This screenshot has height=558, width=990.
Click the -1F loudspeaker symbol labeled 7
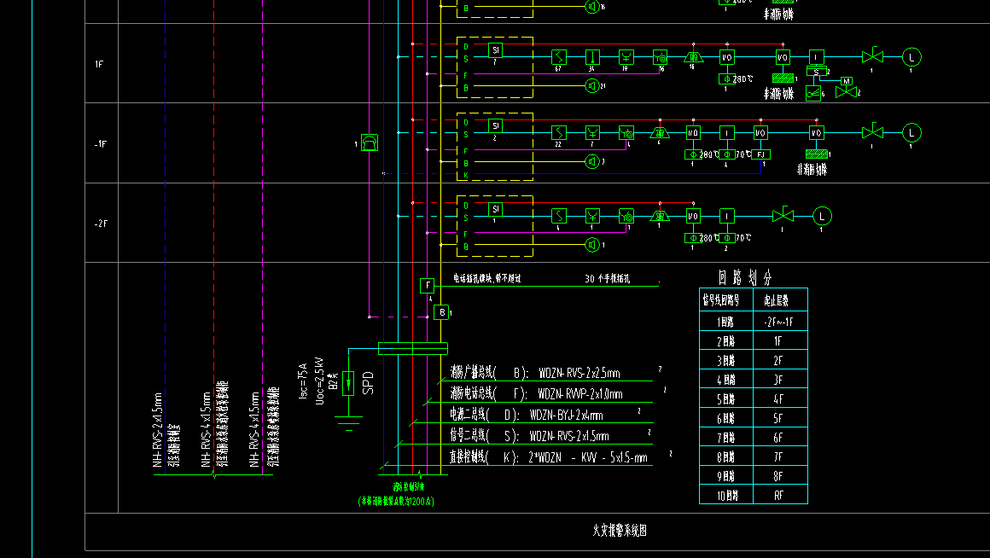(x=592, y=161)
